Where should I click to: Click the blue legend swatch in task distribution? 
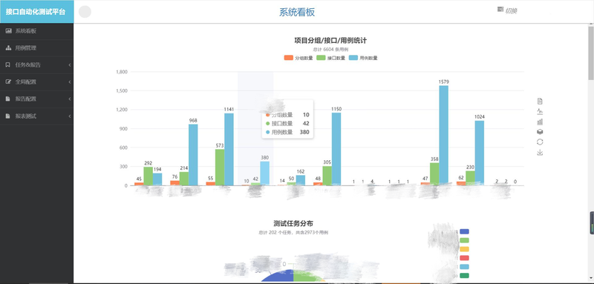[x=465, y=231]
